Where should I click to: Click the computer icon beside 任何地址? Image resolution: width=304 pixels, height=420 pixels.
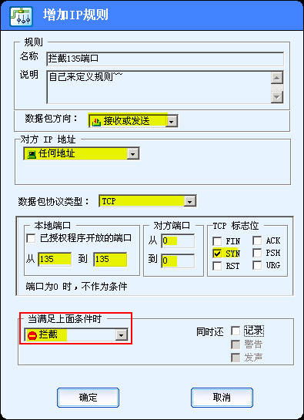coord(32,154)
